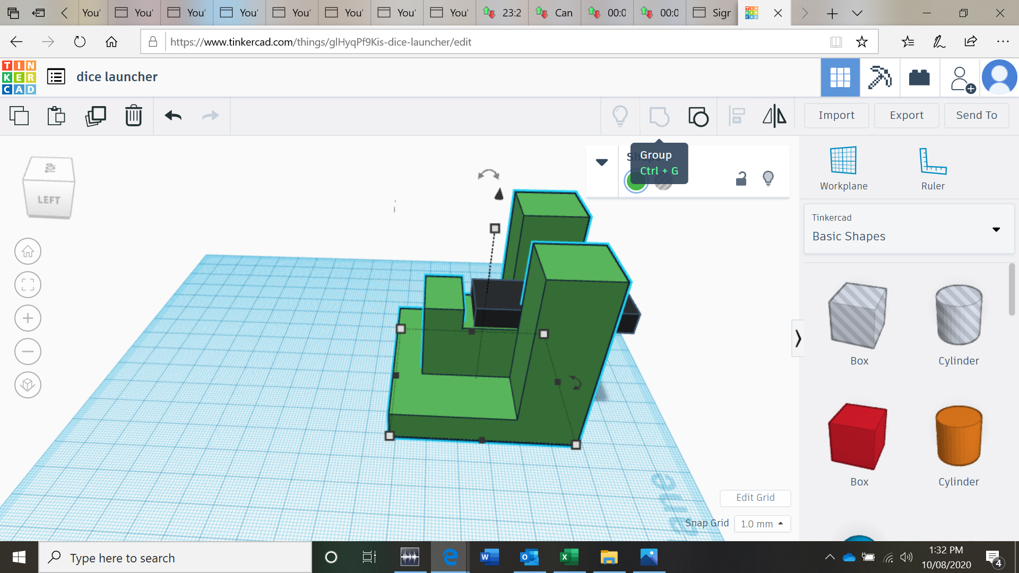Select the Ruler tool
The height and width of the screenshot is (573, 1019).
coord(932,168)
